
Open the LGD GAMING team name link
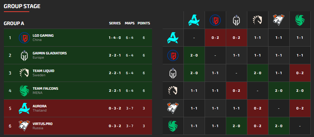43,35
